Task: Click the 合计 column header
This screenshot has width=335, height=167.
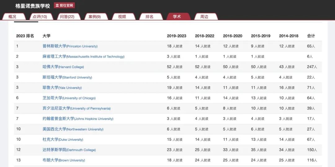Action: 311,36
